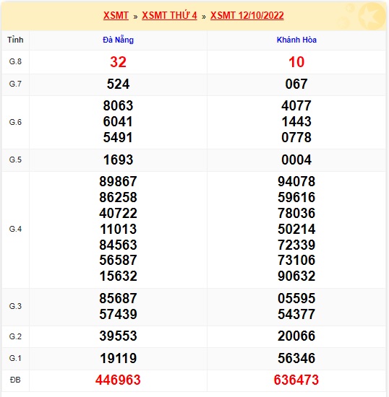Open the XSMT breadcrumb link

pos(116,15)
